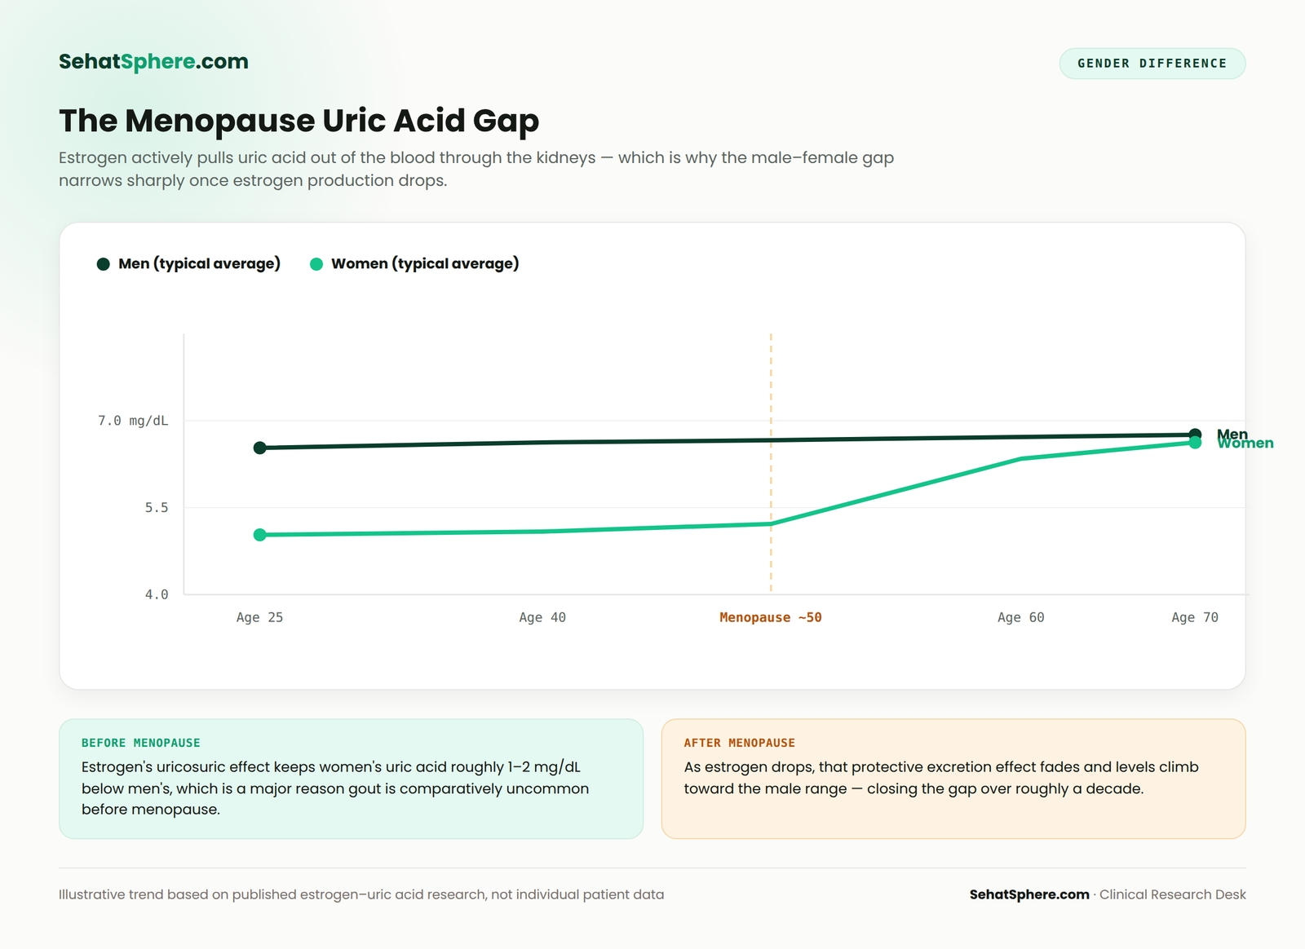
Task: Click the GENDER DIFFERENCE badge
Action: (1152, 64)
